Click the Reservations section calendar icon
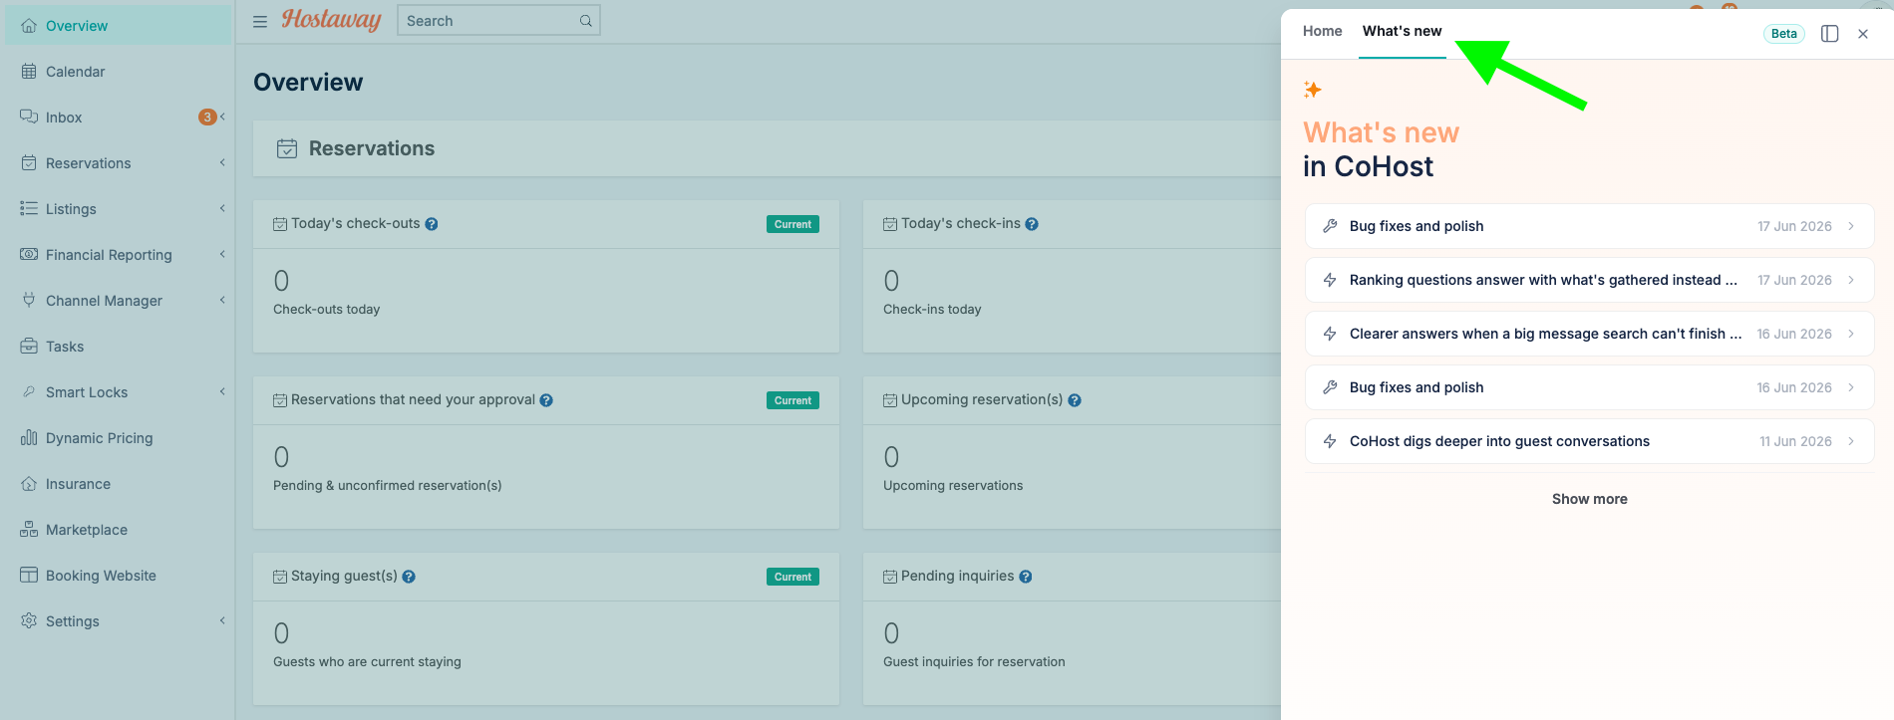The width and height of the screenshot is (1894, 720). [287, 148]
